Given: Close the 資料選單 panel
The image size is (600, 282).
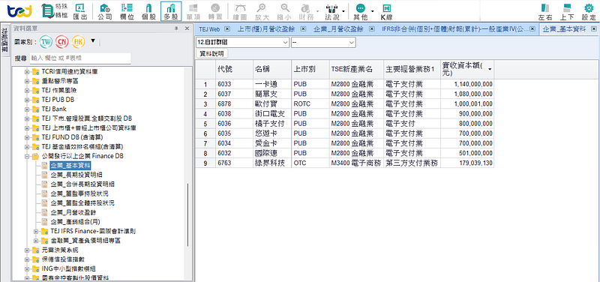Looking at the screenshot, I should 187,28.
